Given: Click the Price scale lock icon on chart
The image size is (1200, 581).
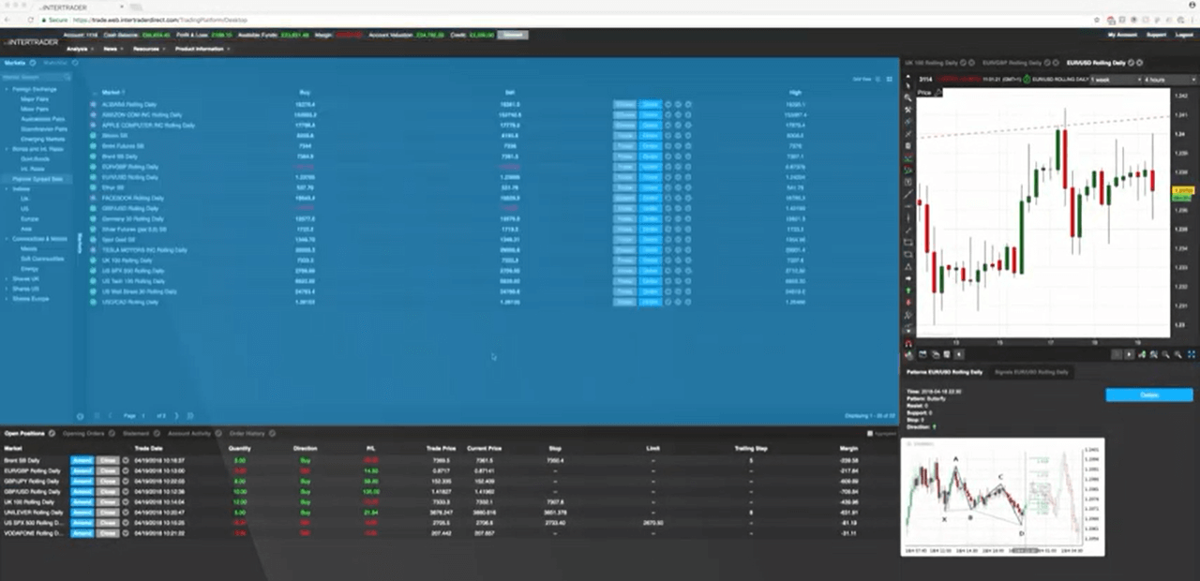Looking at the screenshot, I should point(937,93).
